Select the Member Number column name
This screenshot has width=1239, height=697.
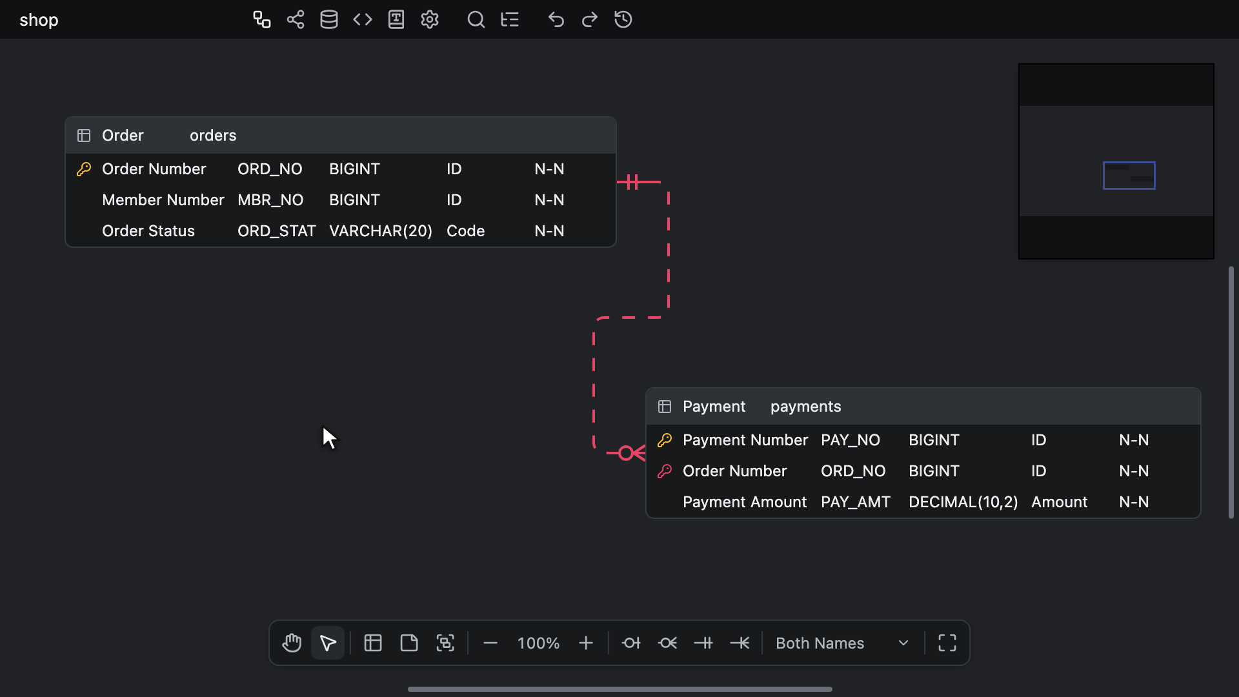click(163, 200)
